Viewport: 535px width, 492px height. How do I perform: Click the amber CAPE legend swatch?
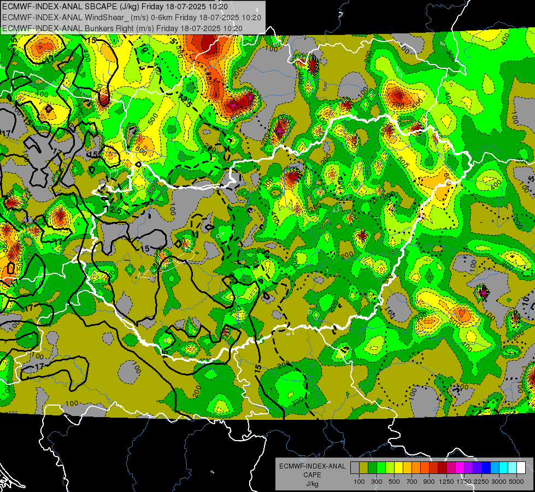(x=407, y=468)
